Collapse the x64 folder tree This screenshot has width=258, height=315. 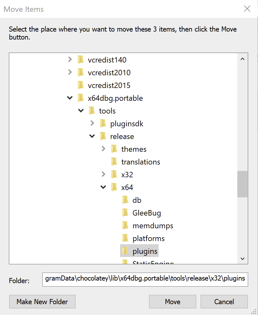103,187
